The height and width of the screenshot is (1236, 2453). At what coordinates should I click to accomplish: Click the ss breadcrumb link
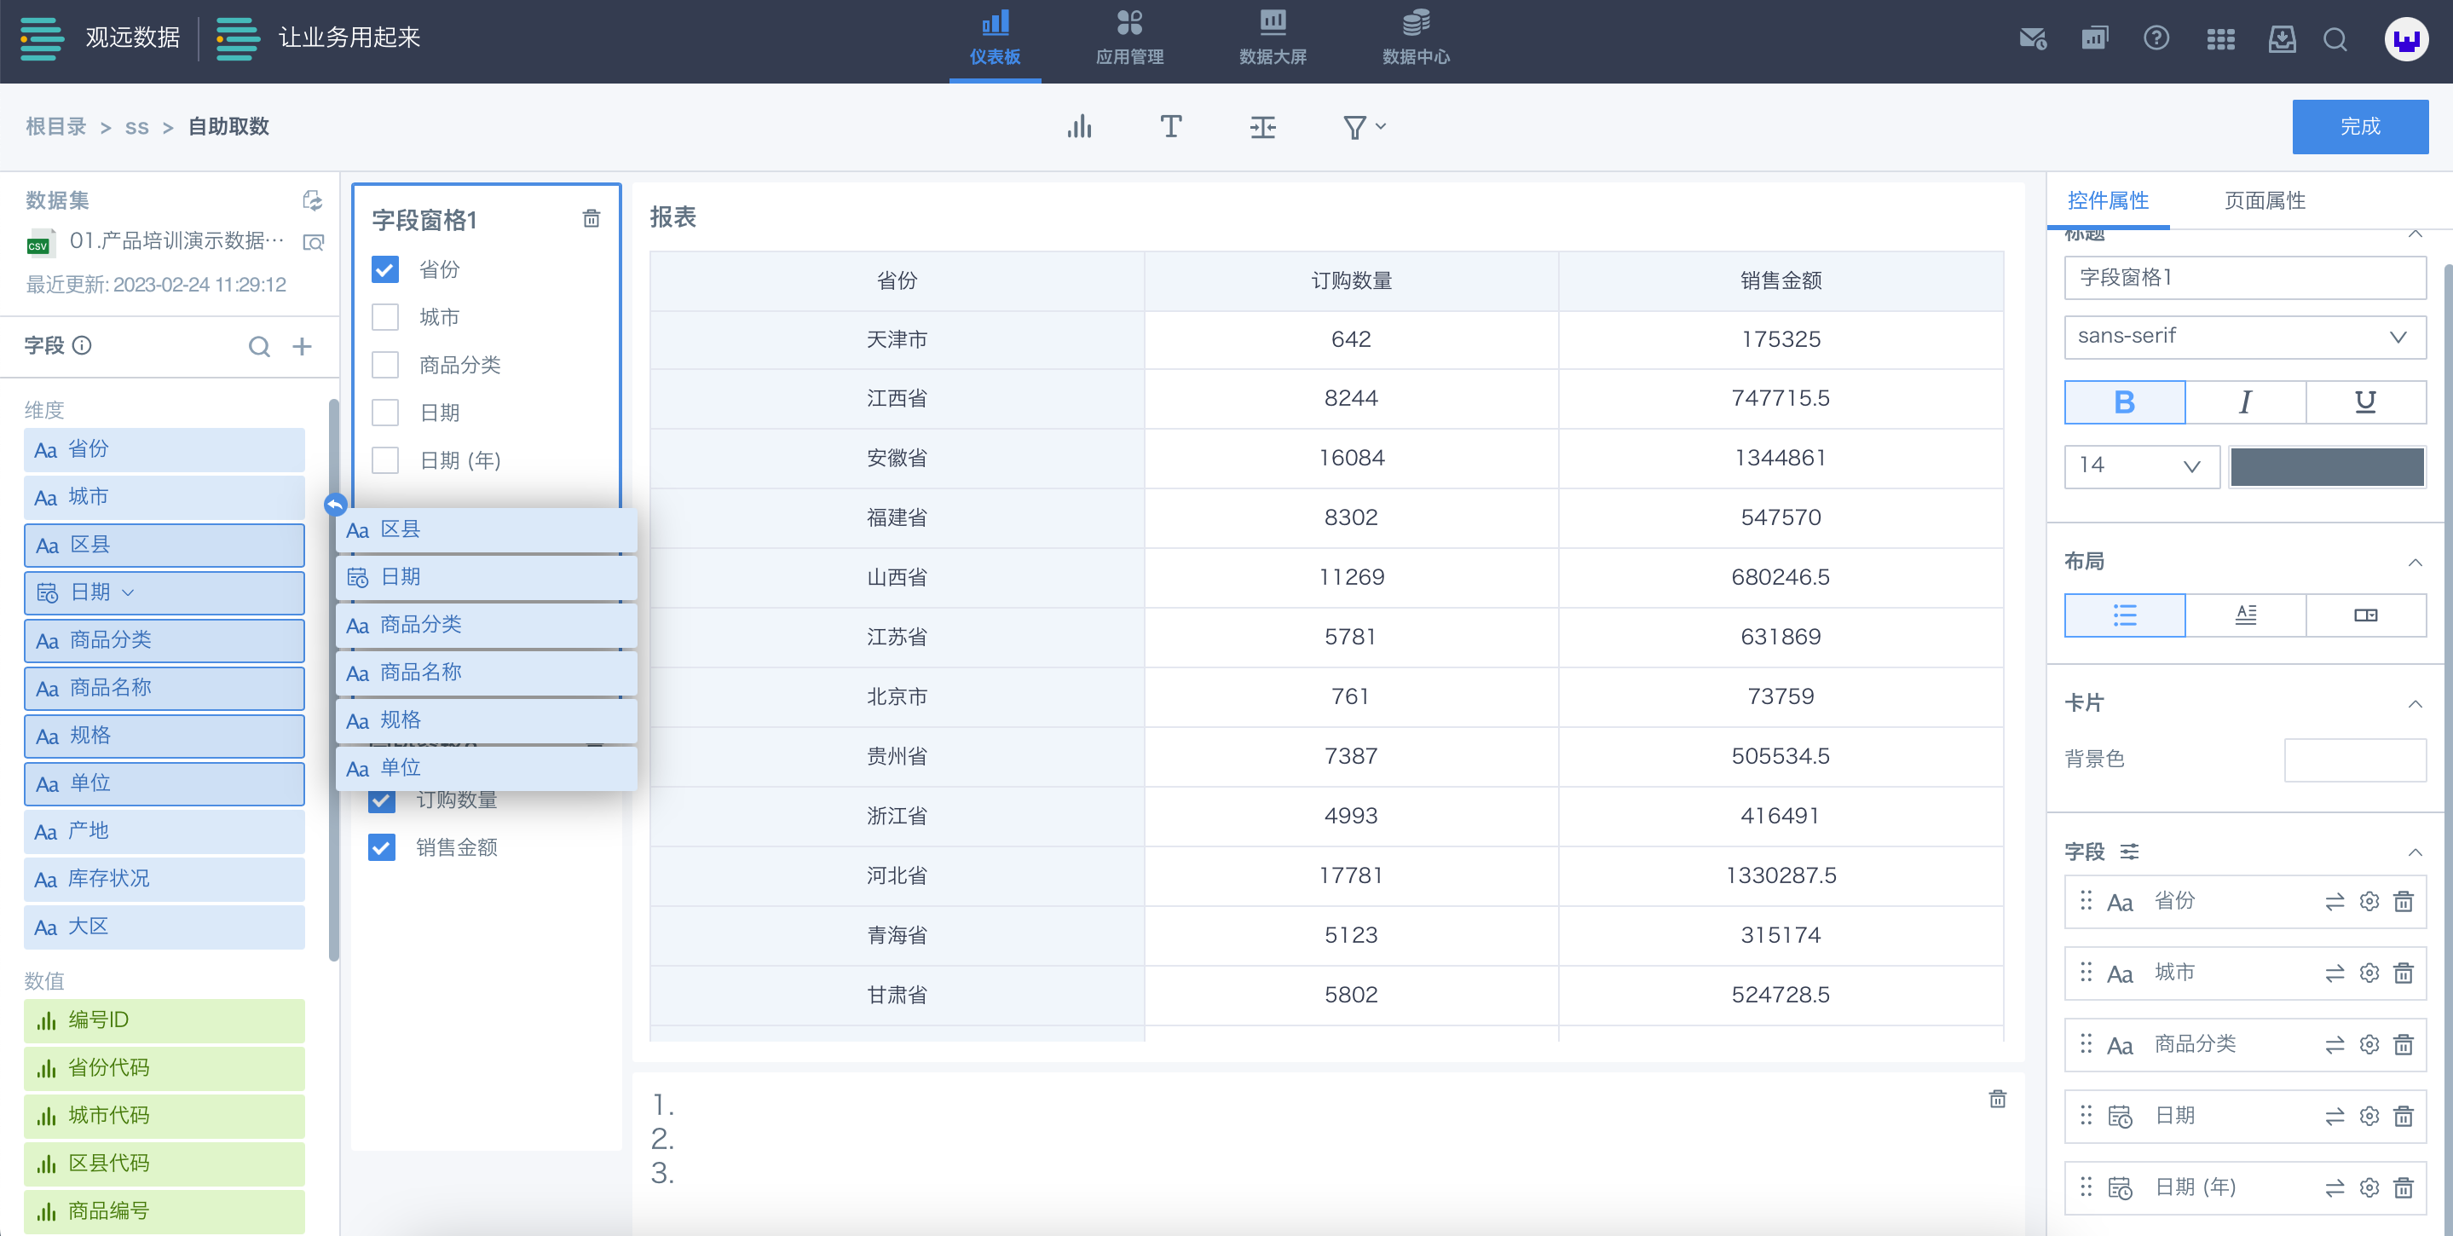136,127
